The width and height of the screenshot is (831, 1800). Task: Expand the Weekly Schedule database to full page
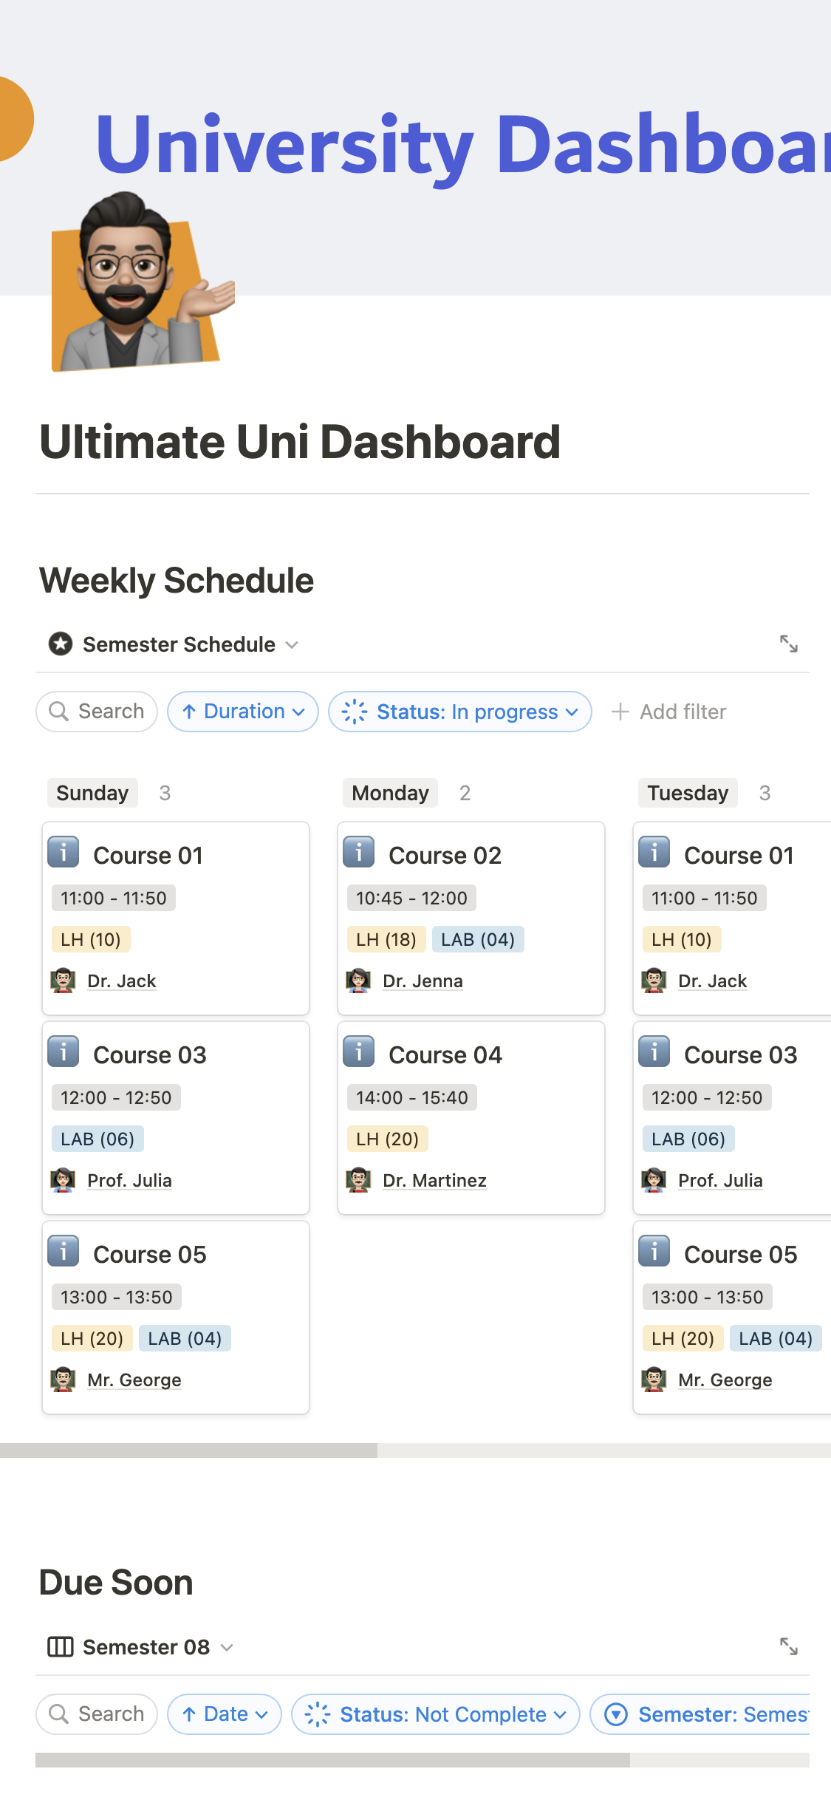[788, 644]
